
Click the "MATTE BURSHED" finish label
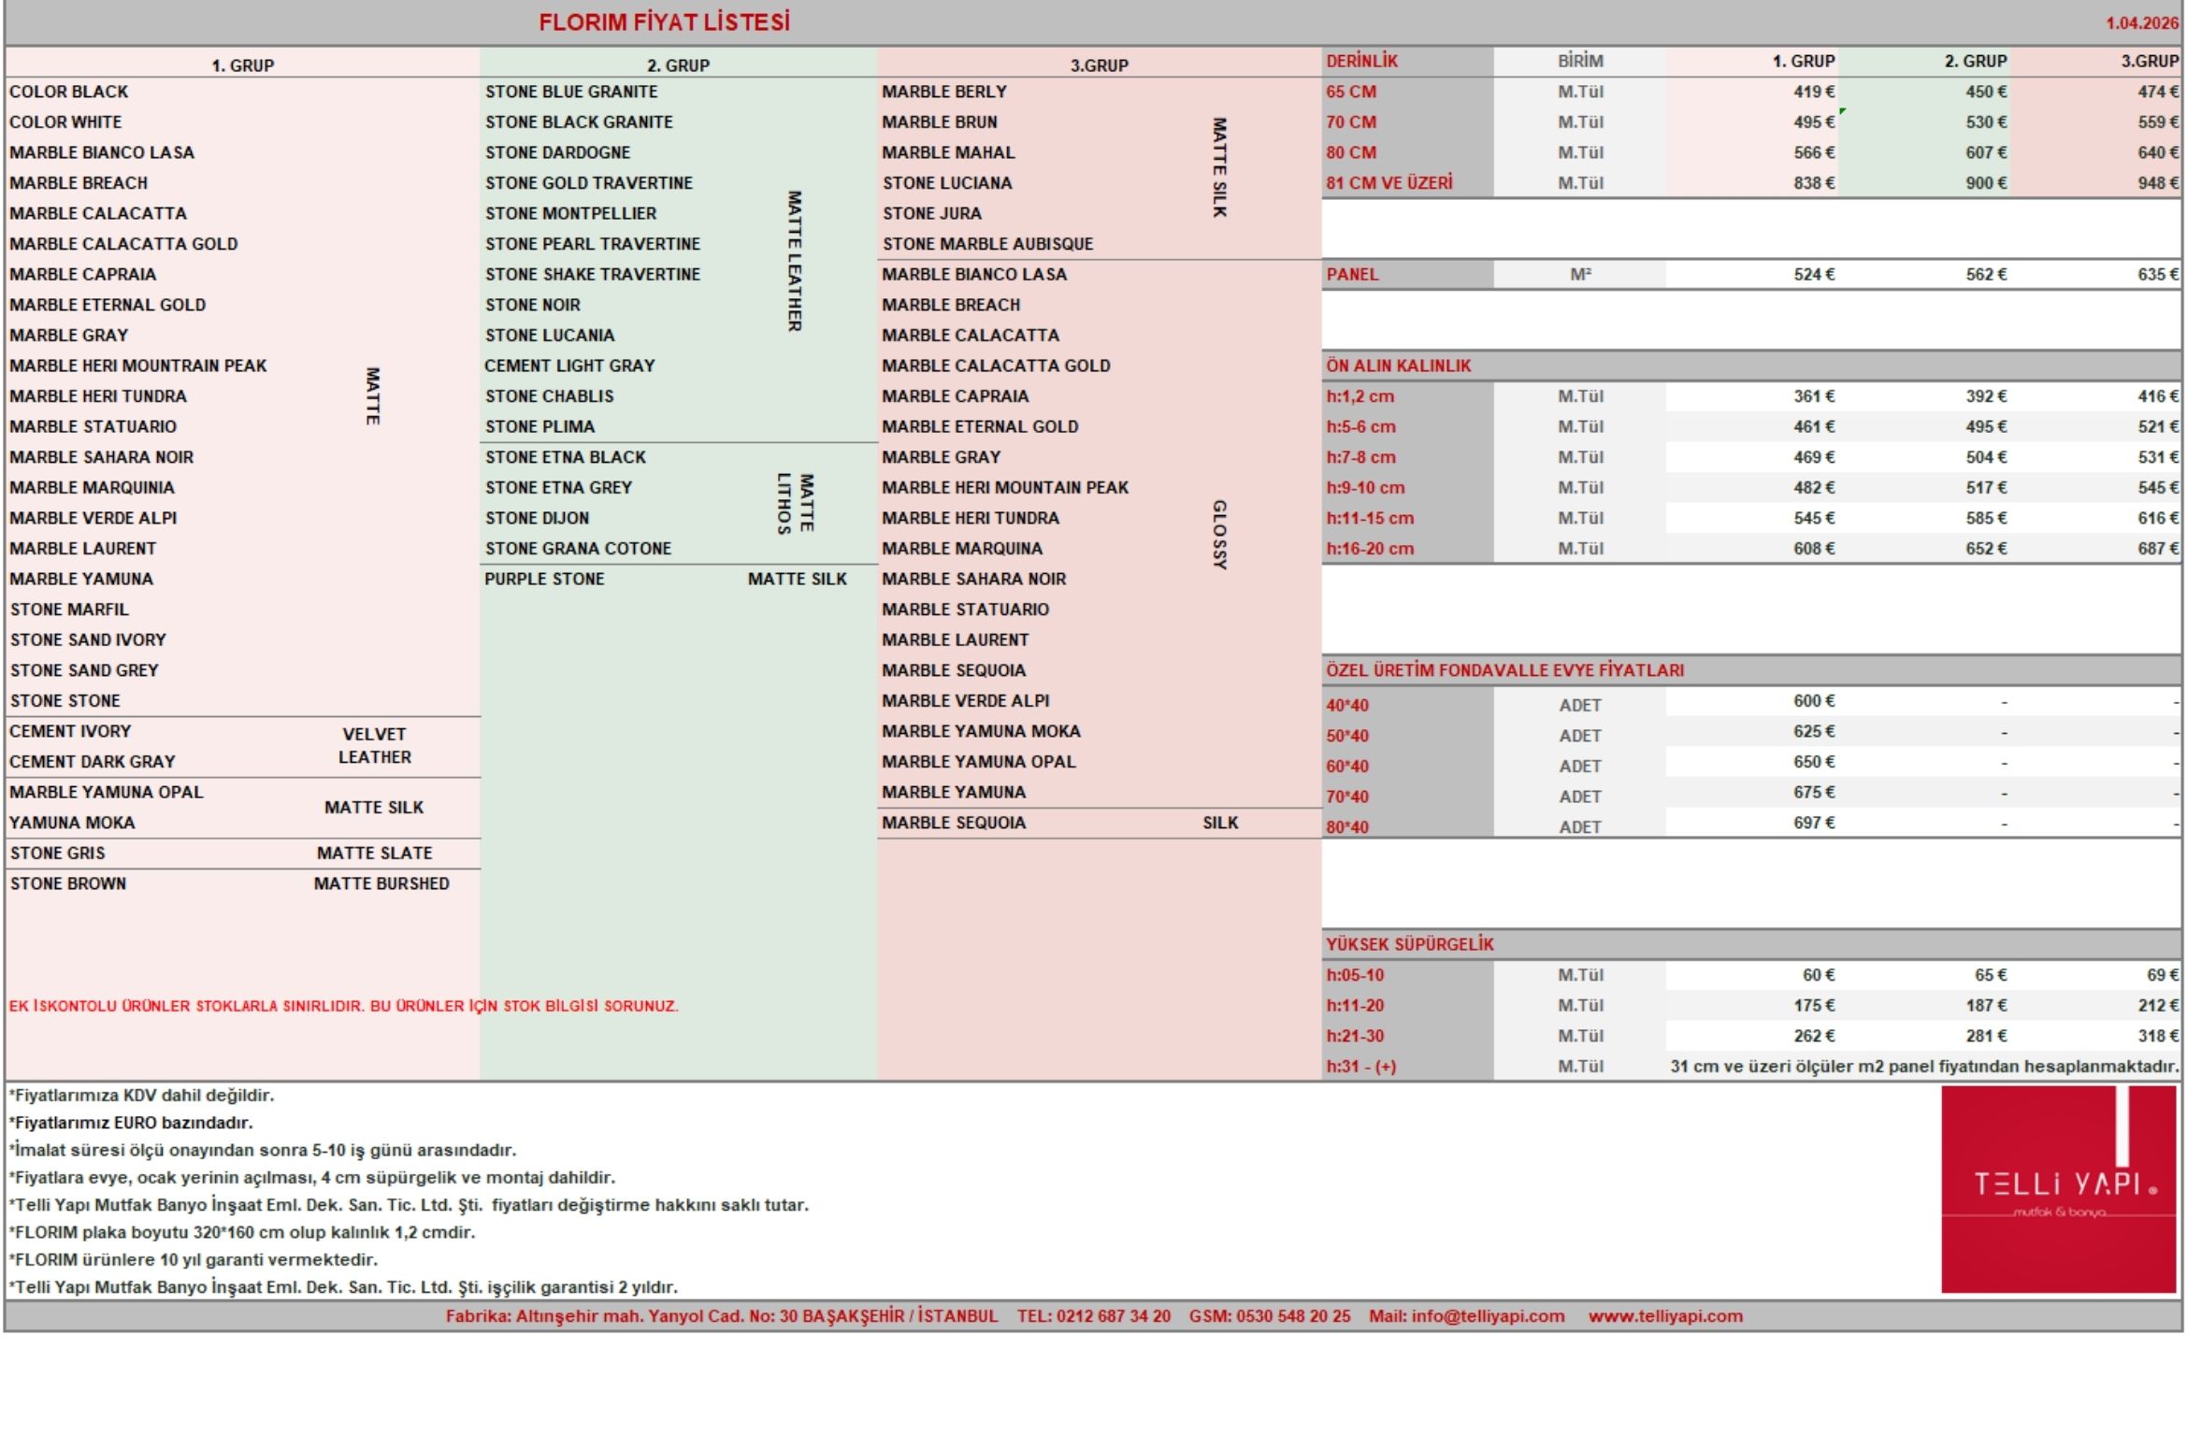(381, 883)
